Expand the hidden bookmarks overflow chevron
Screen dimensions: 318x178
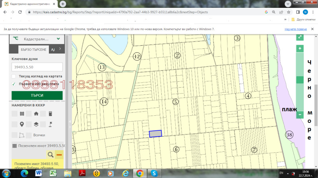(x=286, y=19)
